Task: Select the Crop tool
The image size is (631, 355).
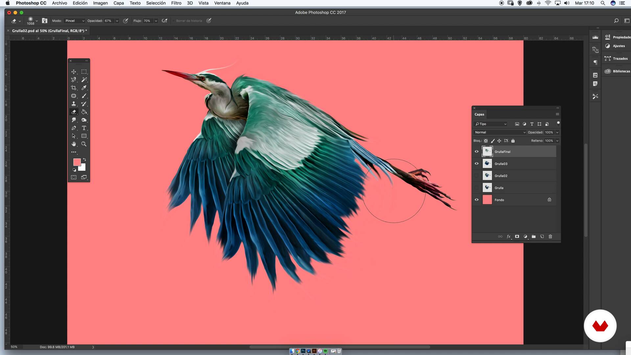Action: [x=74, y=88]
